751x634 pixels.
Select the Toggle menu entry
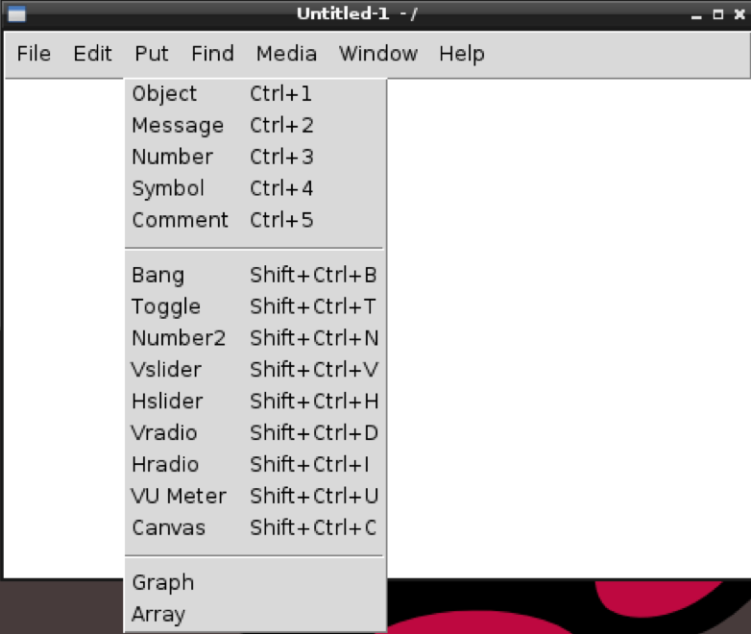pyautogui.click(x=254, y=306)
